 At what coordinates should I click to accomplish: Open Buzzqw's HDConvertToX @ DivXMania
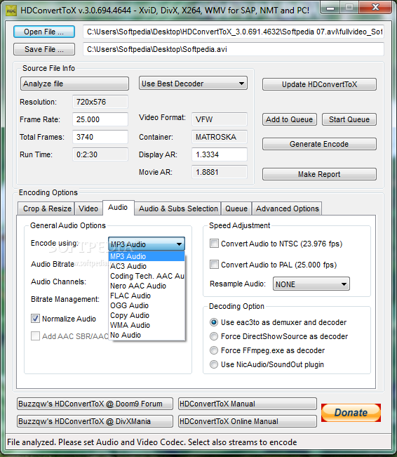click(95, 421)
